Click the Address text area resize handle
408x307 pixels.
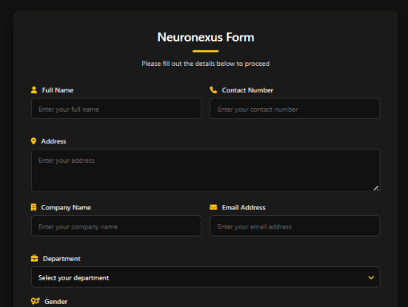pyautogui.click(x=376, y=188)
